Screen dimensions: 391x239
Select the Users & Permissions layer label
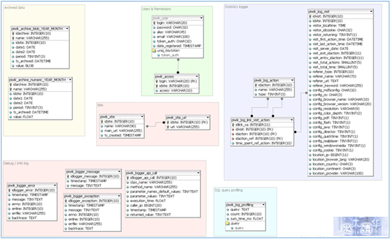[x=157, y=9]
